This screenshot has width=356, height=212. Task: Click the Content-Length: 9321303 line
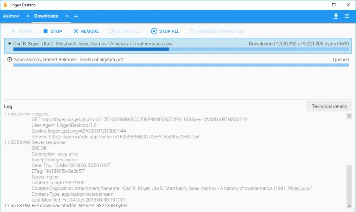click(58, 183)
